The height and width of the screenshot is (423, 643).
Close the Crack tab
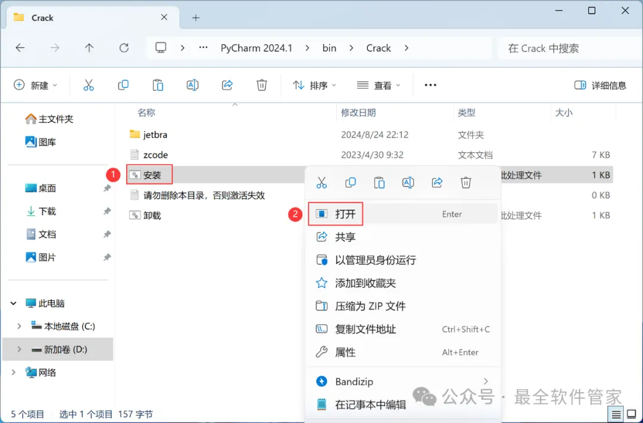pos(164,17)
